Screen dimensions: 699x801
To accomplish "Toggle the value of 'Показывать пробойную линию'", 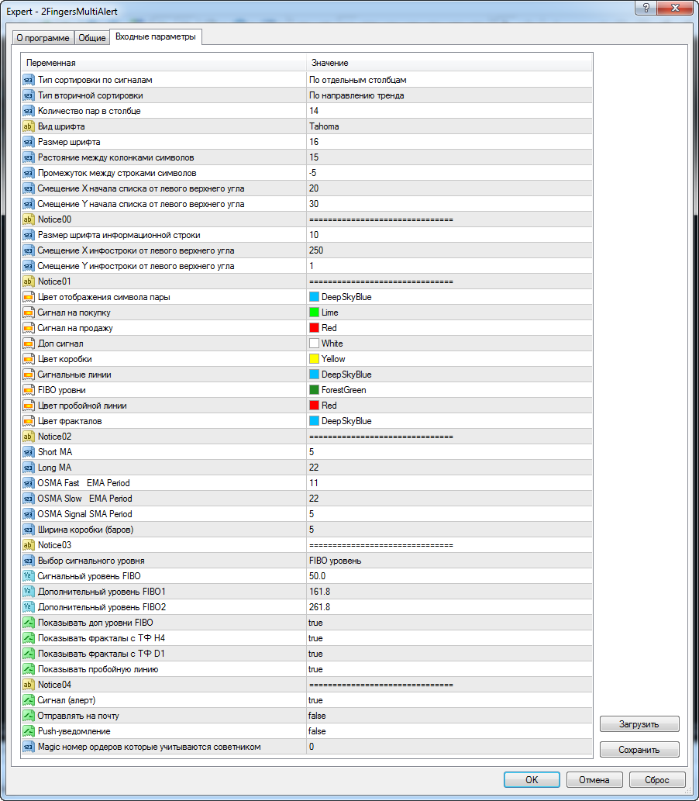I will (449, 669).
